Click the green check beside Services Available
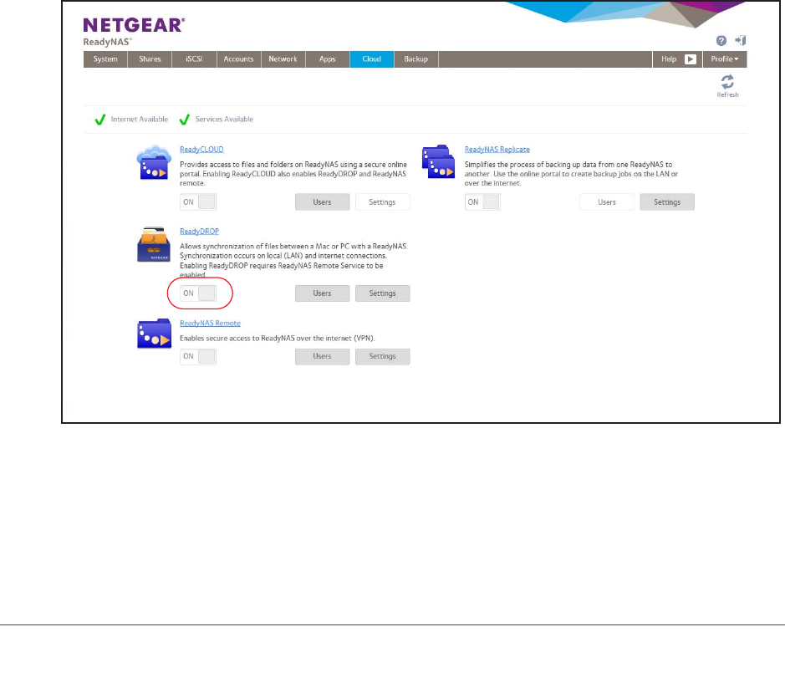 [x=184, y=120]
